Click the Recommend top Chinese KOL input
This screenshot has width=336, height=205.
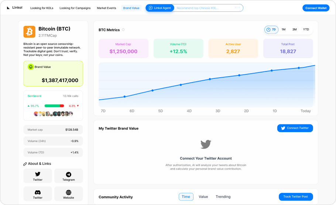(208, 8)
